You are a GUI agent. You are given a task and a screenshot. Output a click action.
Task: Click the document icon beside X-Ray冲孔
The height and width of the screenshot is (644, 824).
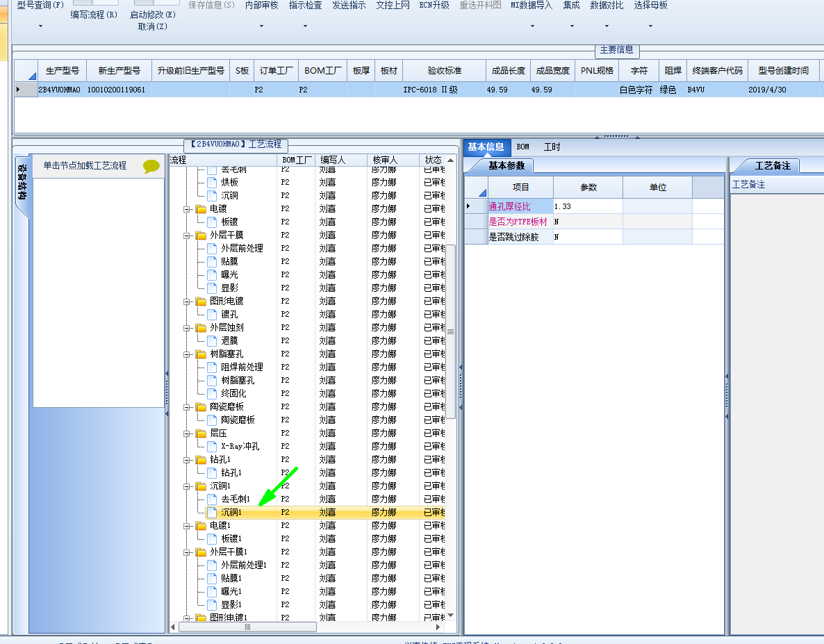pos(212,446)
